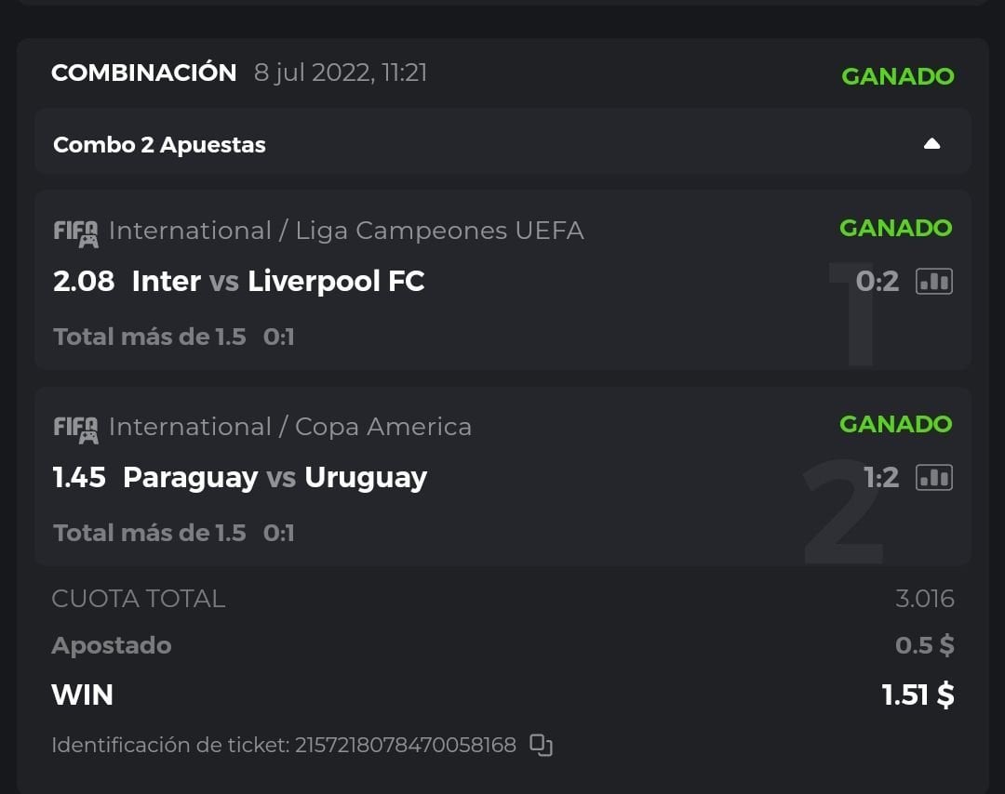The image size is (1005, 794).
Task: Click FIFA icon beside Liga Campeones UEFA
Action: point(75,232)
